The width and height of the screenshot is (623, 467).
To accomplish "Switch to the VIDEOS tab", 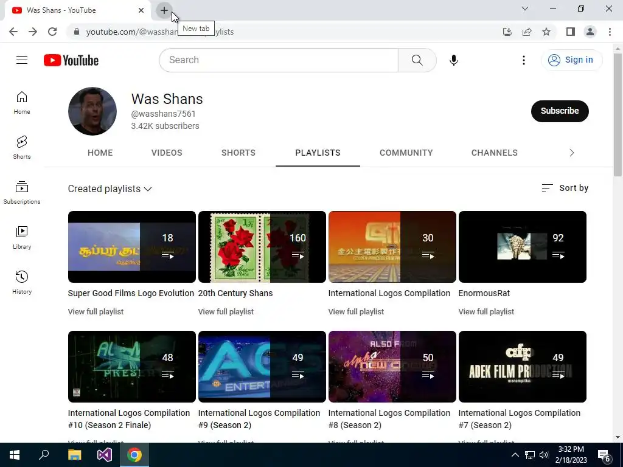I will (167, 153).
